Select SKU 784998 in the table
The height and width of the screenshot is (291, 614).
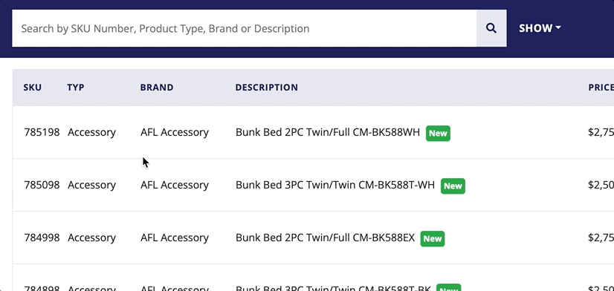[x=42, y=238]
